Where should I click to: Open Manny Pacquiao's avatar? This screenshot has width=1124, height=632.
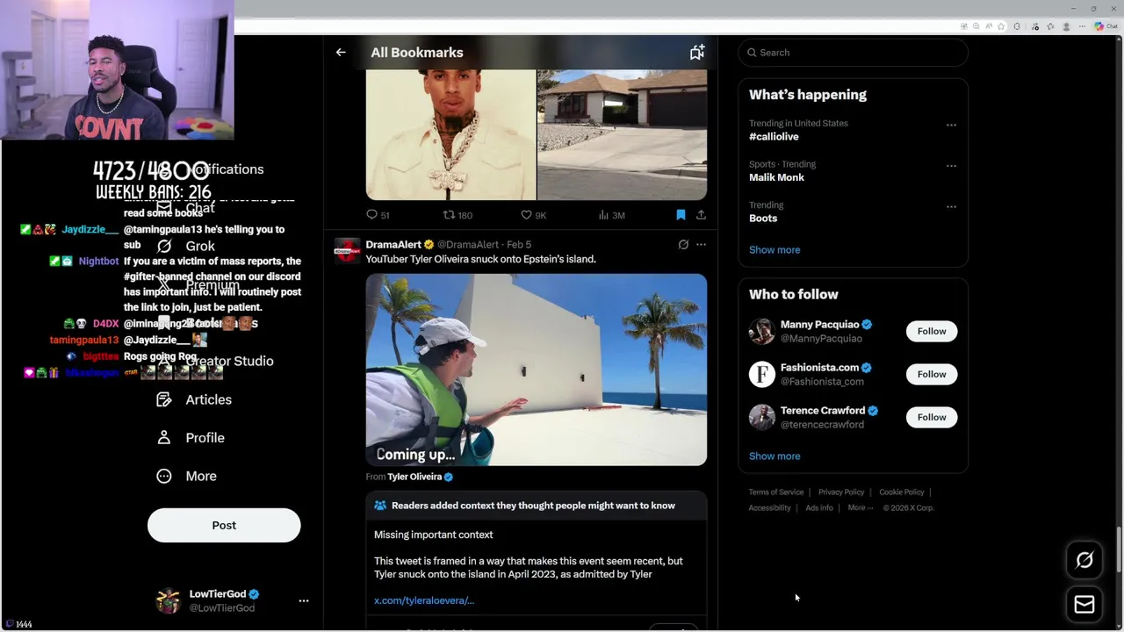tap(762, 331)
